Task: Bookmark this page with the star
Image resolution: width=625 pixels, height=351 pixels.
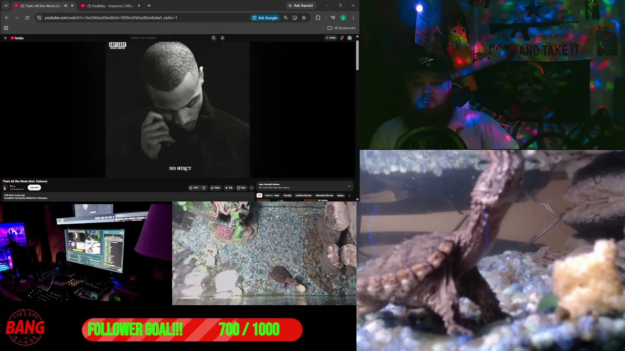Action: tap(304, 18)
